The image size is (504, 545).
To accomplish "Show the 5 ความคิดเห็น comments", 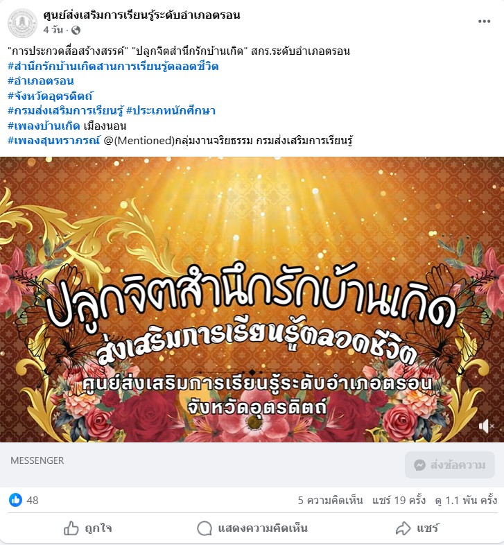I will (x=330, y=501).
